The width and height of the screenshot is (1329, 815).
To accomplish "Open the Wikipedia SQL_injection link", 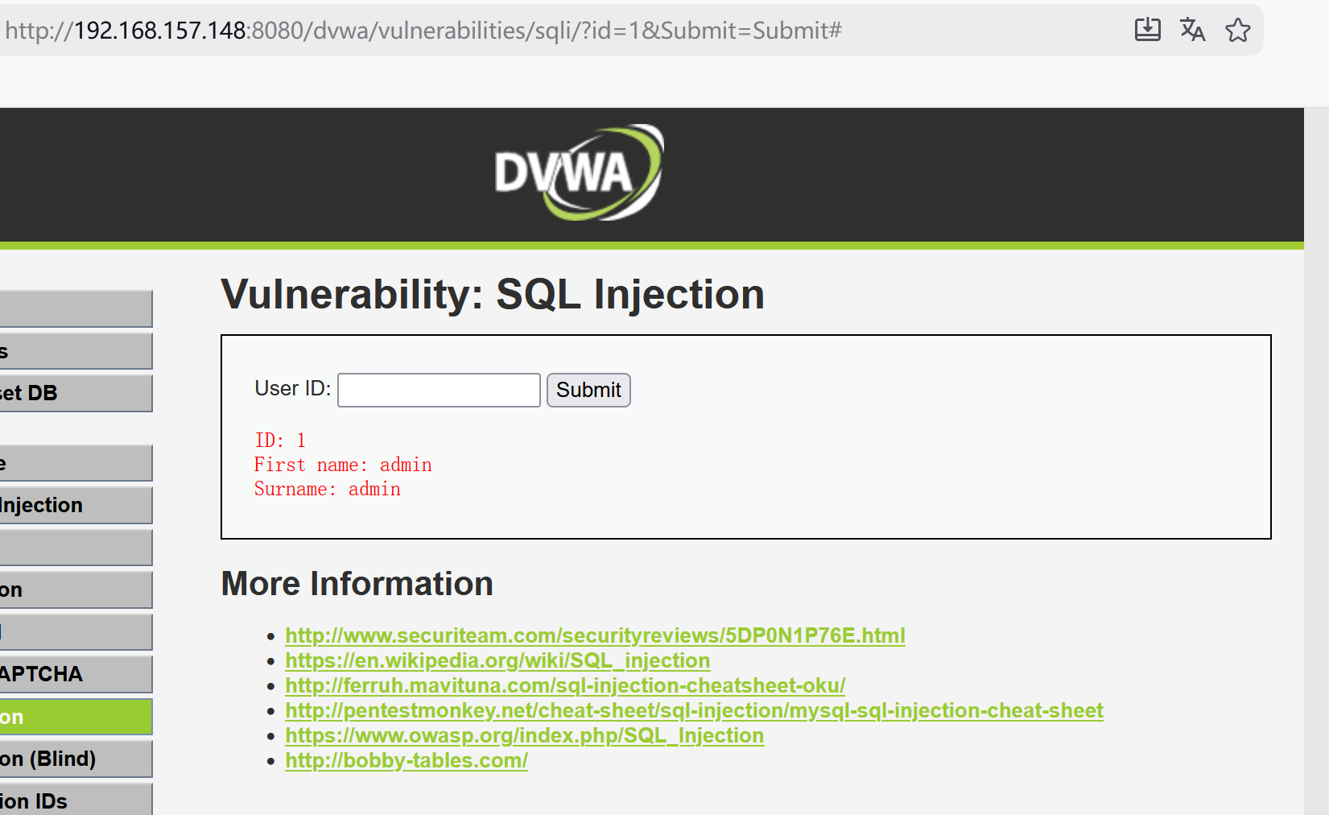I will (x=497, y=660).
